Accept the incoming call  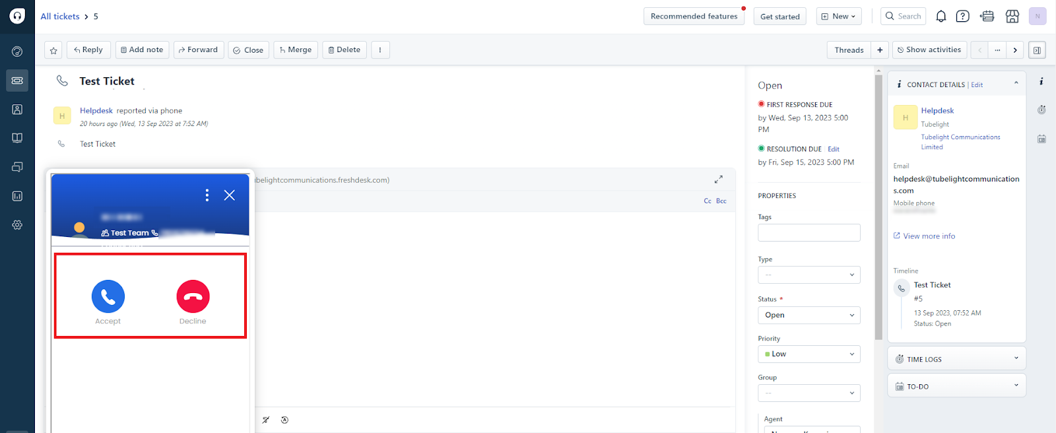point(108,296)
